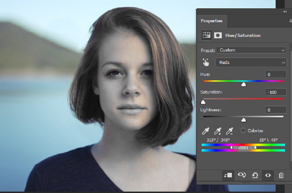Enable the Colorize checkbox
The image size is (292, 193).
point(243,130)
